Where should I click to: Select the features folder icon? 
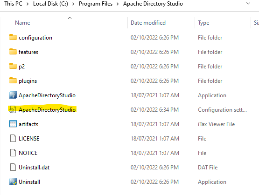13,52
